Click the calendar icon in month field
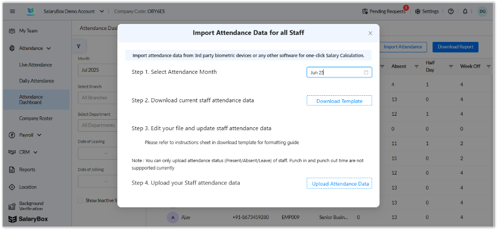The height and width of the screenshot is (231, 497). 366,72
